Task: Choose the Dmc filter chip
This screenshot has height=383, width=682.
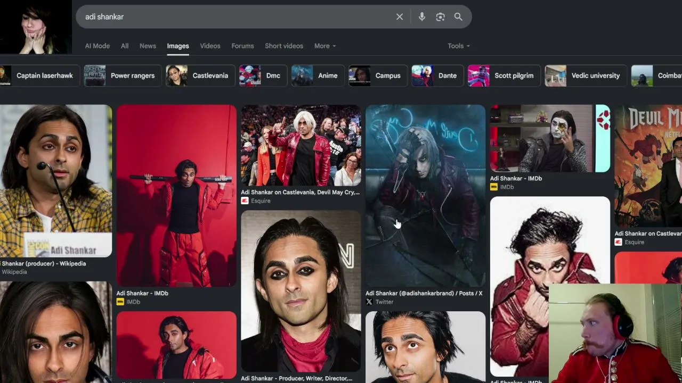Action: 263,76
